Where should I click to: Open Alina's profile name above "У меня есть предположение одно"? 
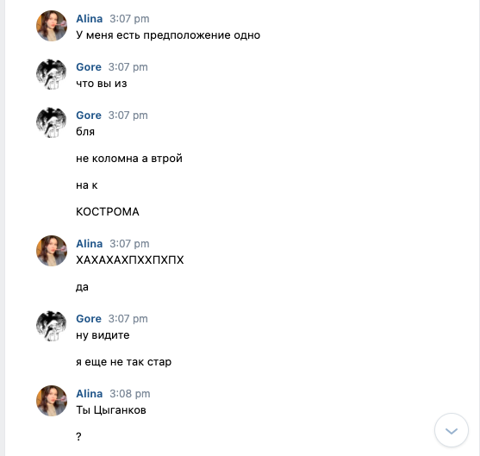(x=89, y=19)
